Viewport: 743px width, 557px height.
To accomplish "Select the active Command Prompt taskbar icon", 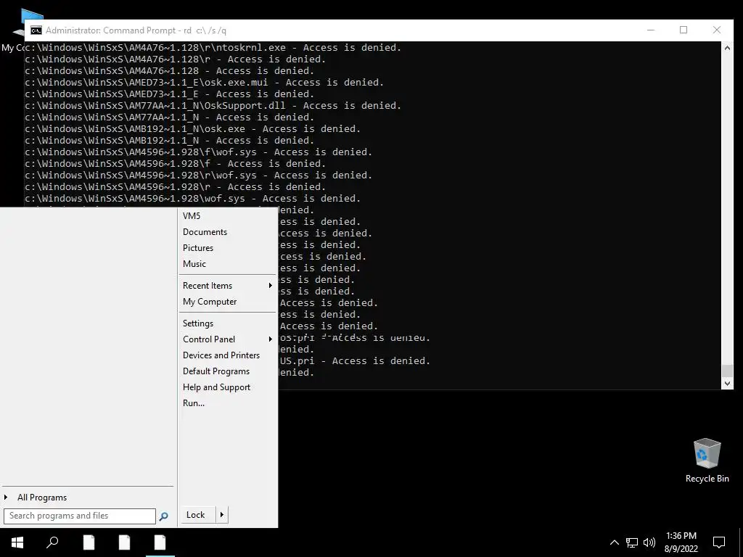I will [x=160, y=542].
